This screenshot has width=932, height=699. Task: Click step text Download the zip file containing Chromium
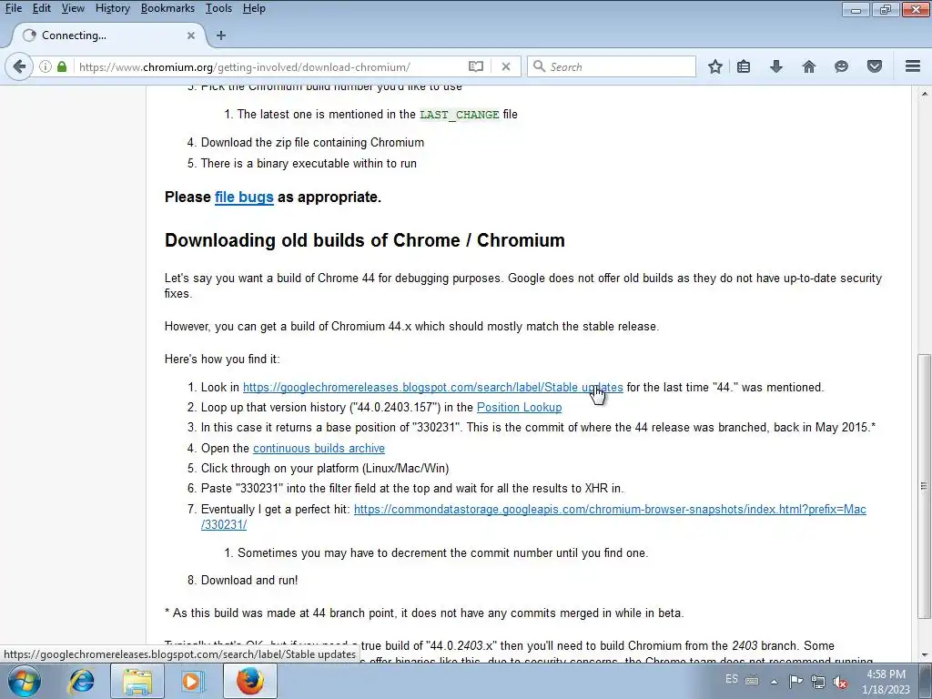(x=313, y=143)
